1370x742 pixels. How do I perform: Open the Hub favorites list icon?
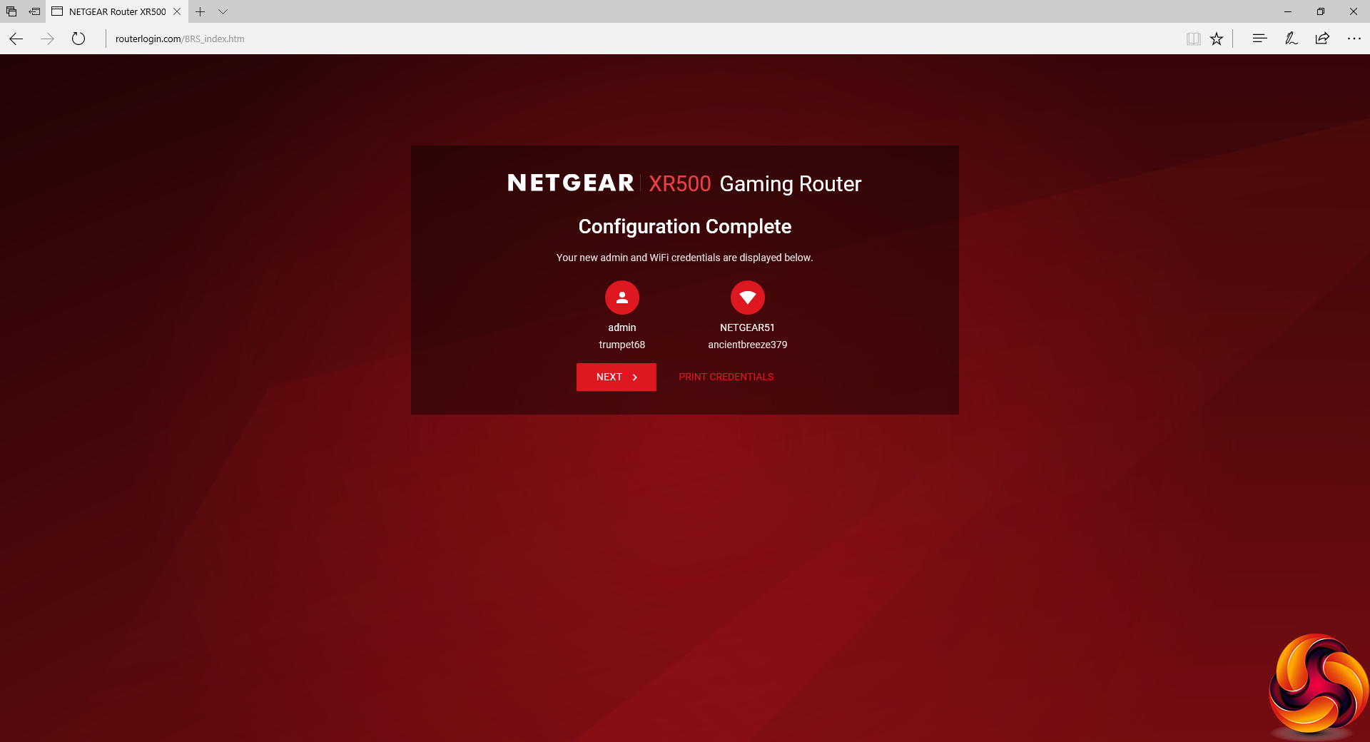pyautogui.click(x=1259, y=39)
